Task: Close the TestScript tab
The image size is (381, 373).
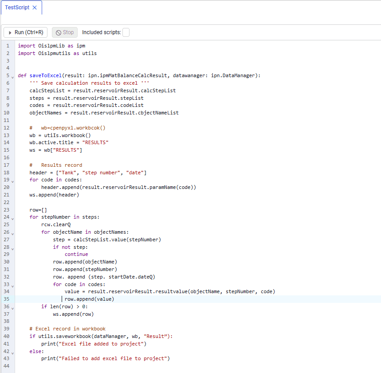Action: pyautogui.click(x=35, y=8)
